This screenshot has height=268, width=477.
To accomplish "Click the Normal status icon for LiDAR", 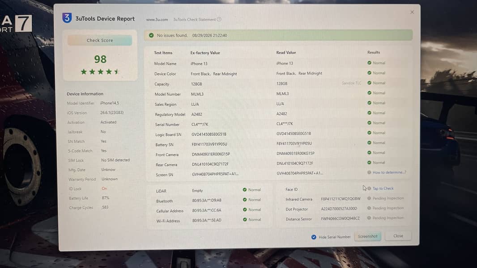I will [245, 190].
